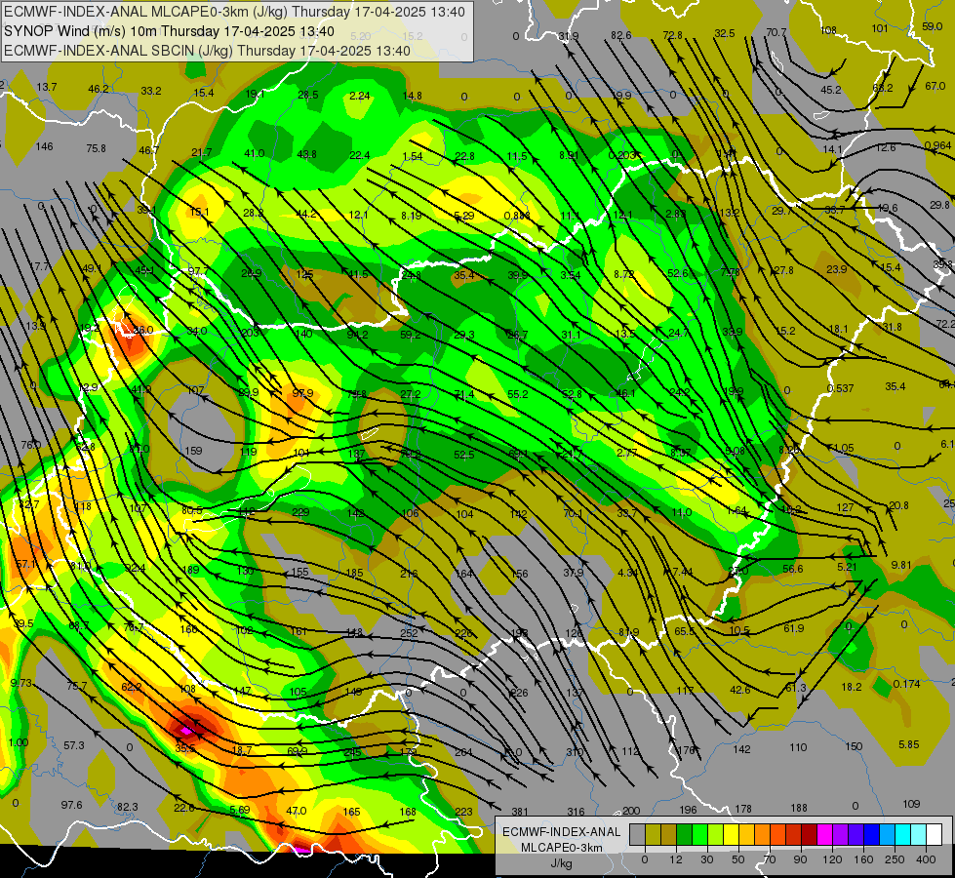Click the legend tick label 250
955x878 pixels.
(x=895, y=859)
